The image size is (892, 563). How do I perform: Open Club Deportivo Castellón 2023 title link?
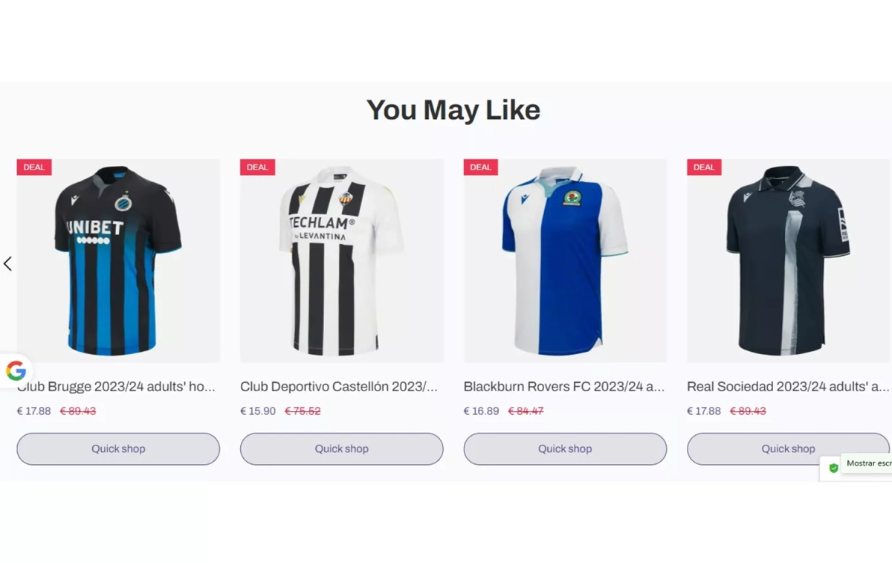click(339, 387)
